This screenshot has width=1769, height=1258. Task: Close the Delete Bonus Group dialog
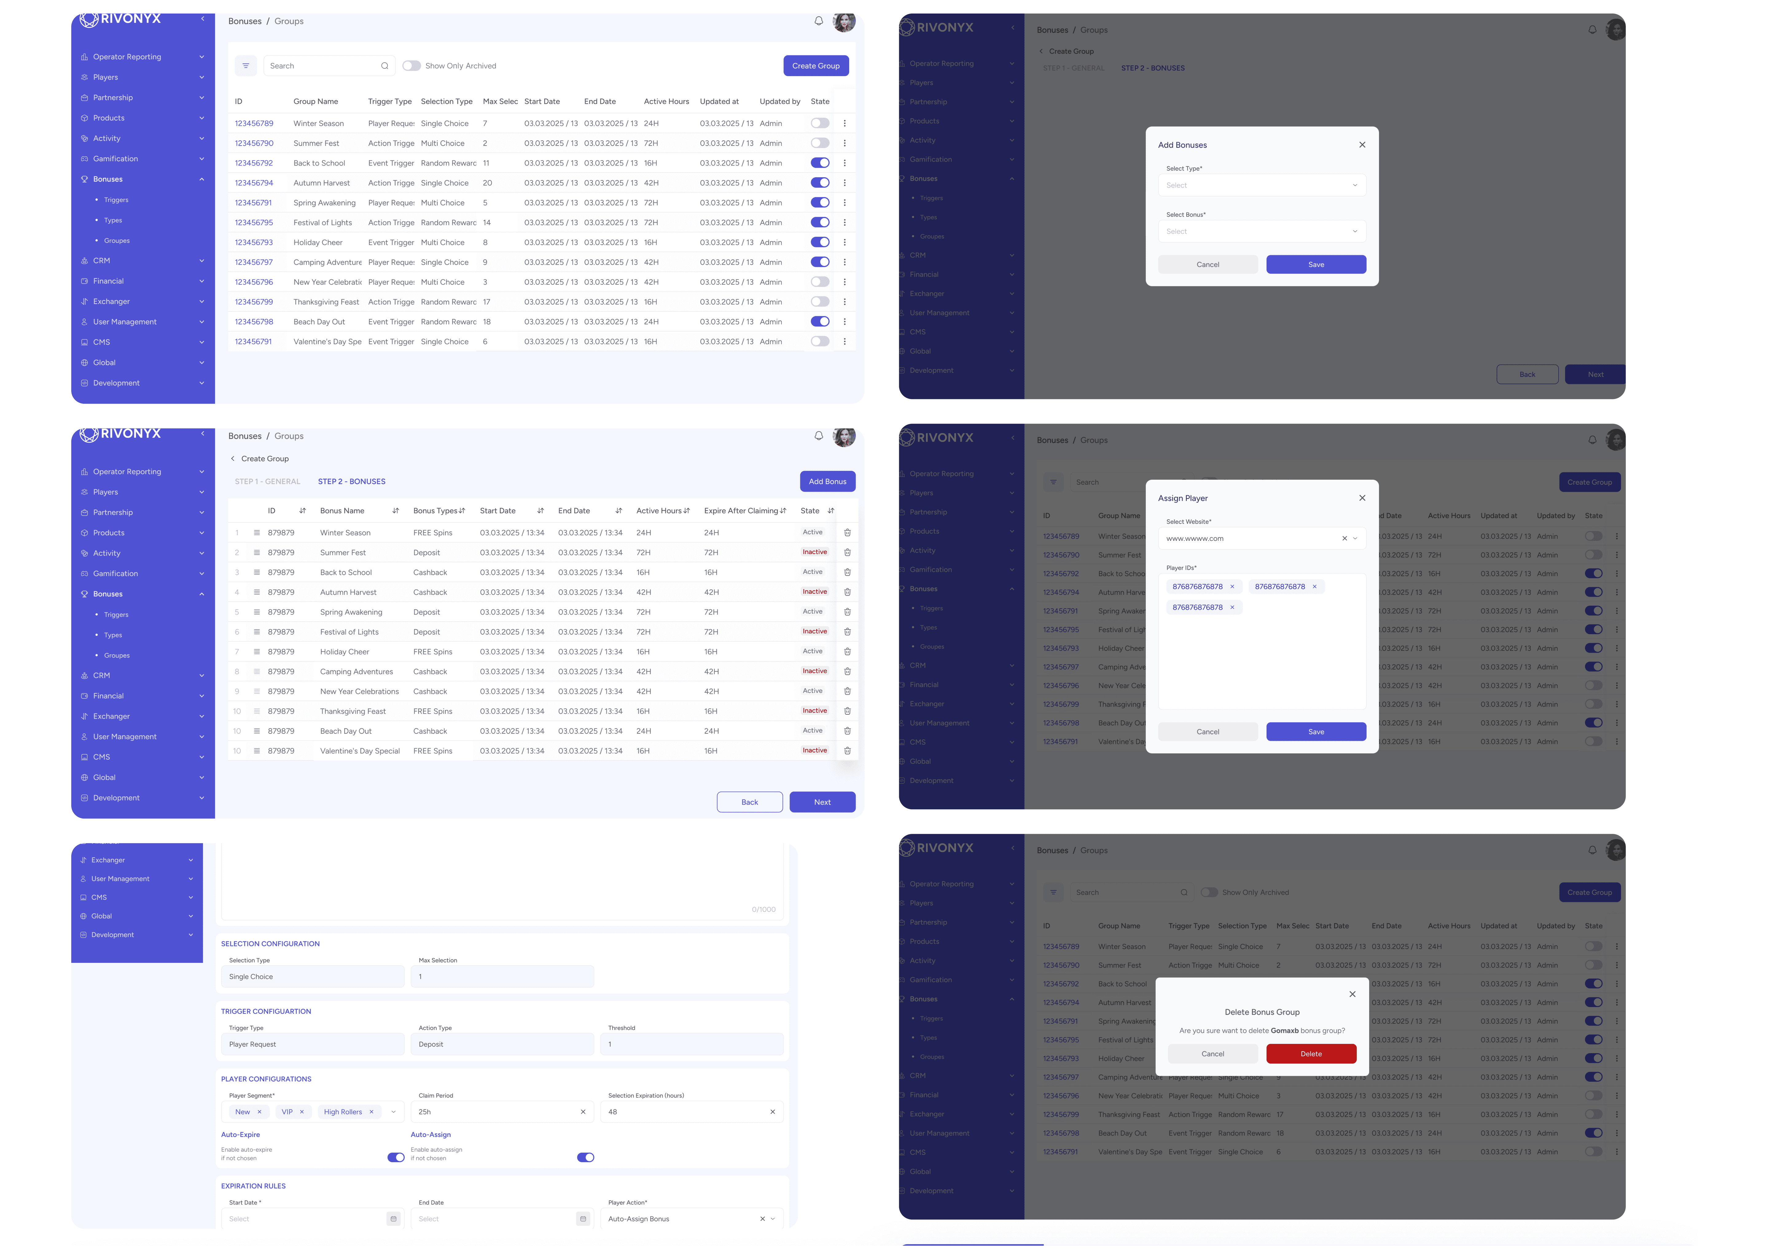1352,994
